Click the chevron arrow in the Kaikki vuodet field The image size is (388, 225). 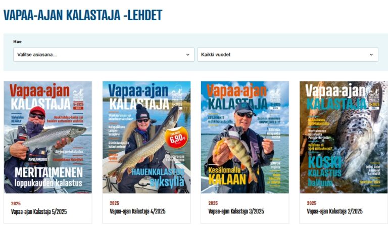pos(371,55)
